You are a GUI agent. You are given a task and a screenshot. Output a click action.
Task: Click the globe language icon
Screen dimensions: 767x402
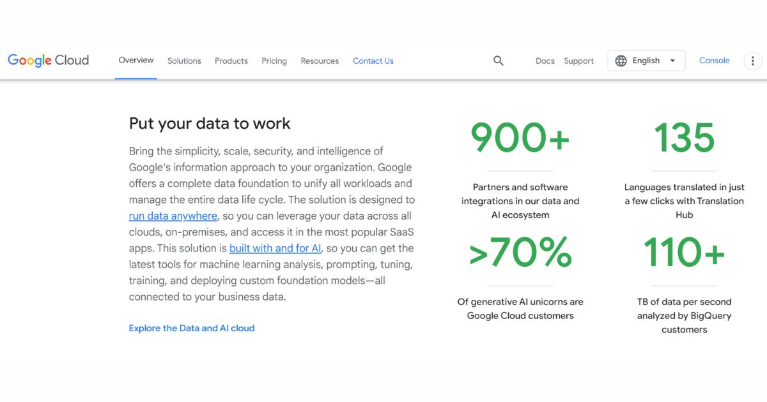coord(621,60)
